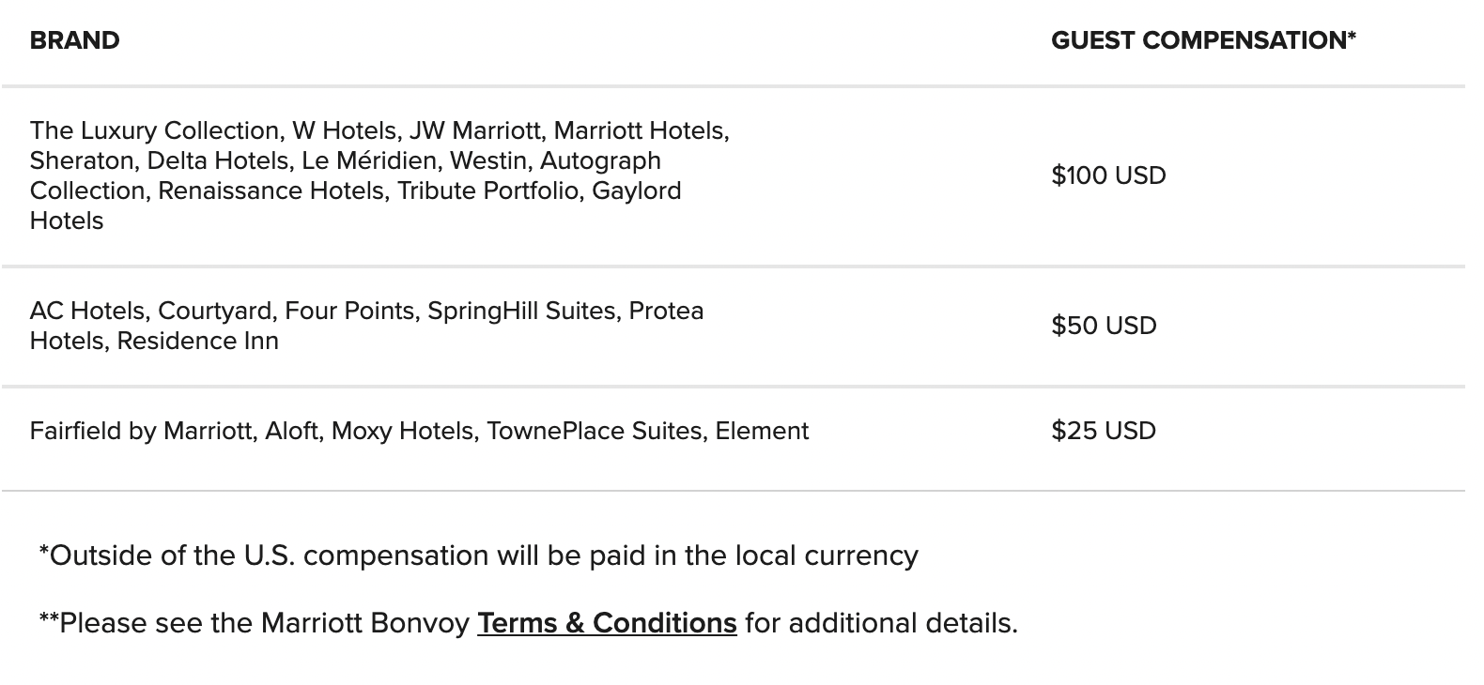
Task: Click the words "Marriott Bonvoy" in the footnote
Action: point(364,623)
